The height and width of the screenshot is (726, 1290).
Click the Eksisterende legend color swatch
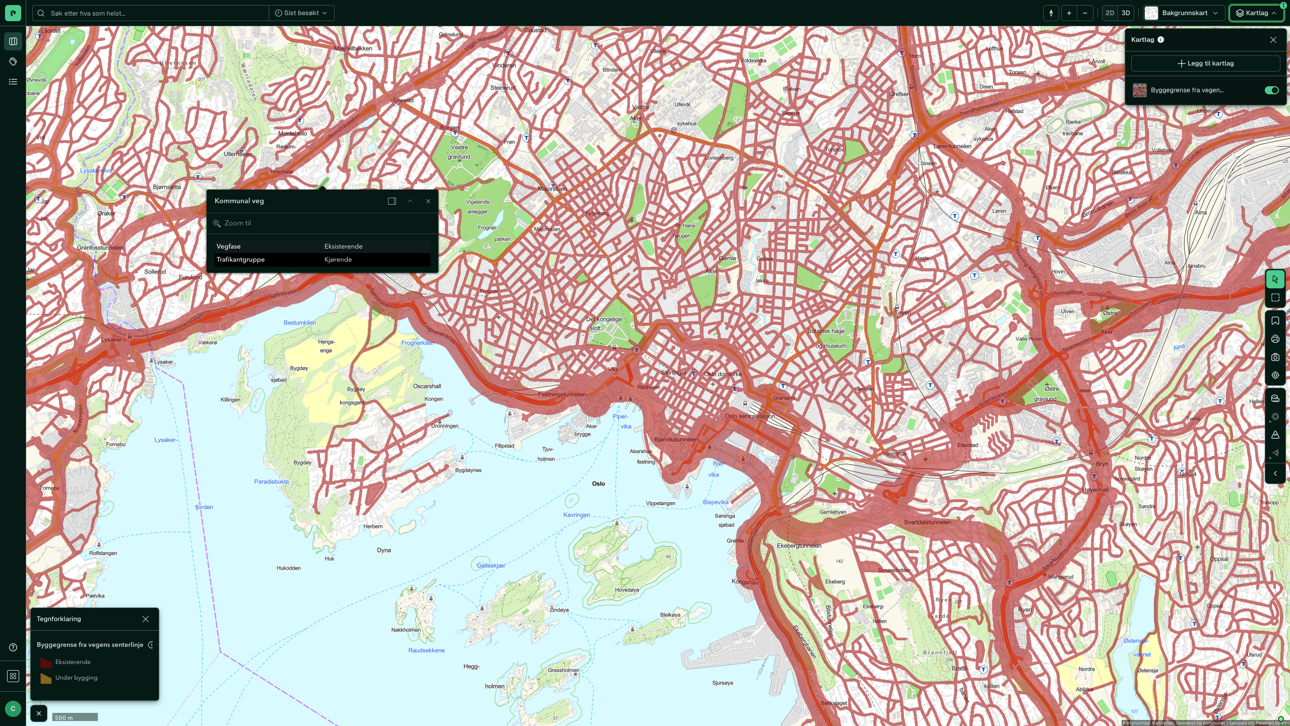click(x=46, y=662)
